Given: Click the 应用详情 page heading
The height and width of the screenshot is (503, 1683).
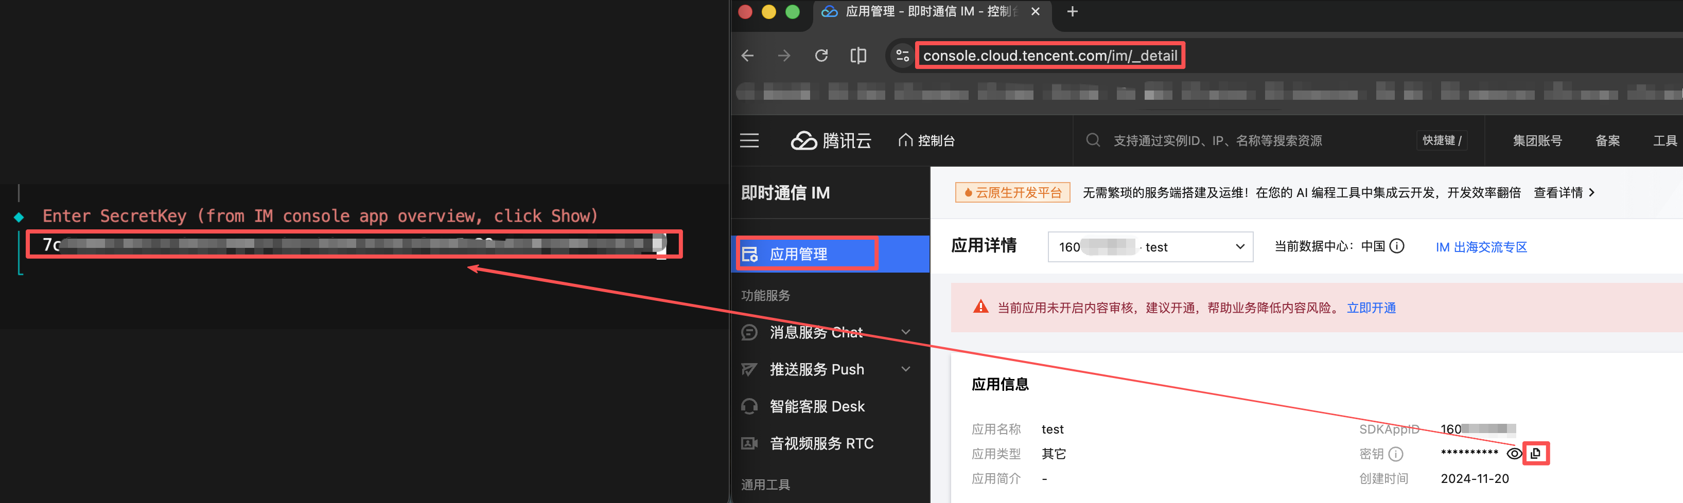Looking at the screenshot, I should click(x=983, y=246).
